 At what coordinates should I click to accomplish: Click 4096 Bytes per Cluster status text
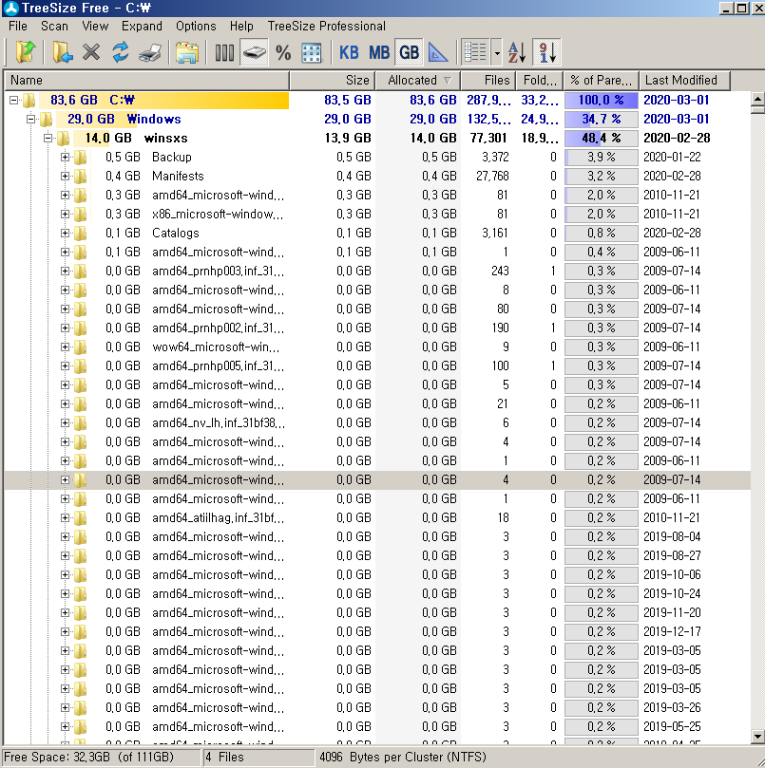click(403, 758)
